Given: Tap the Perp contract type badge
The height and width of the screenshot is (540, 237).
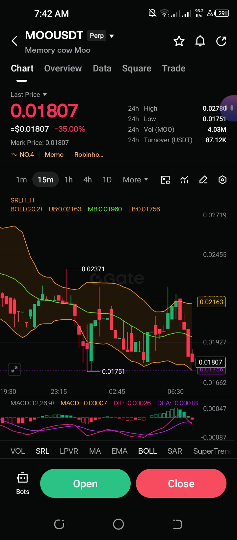Looking at the screenshot, I should click(x=97, y=36).
